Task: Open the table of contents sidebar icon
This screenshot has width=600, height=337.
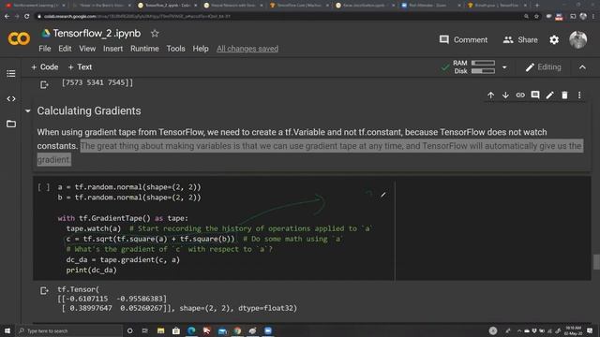Action: pyautogui.click(x=11, y=73)
